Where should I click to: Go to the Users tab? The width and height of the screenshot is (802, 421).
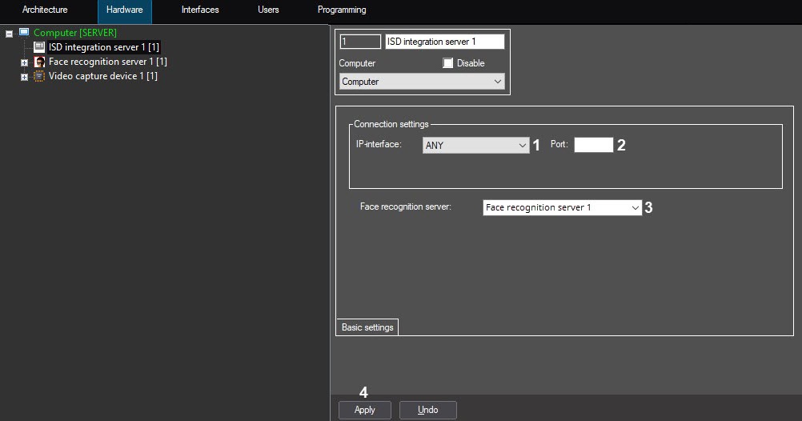[269, 10]
